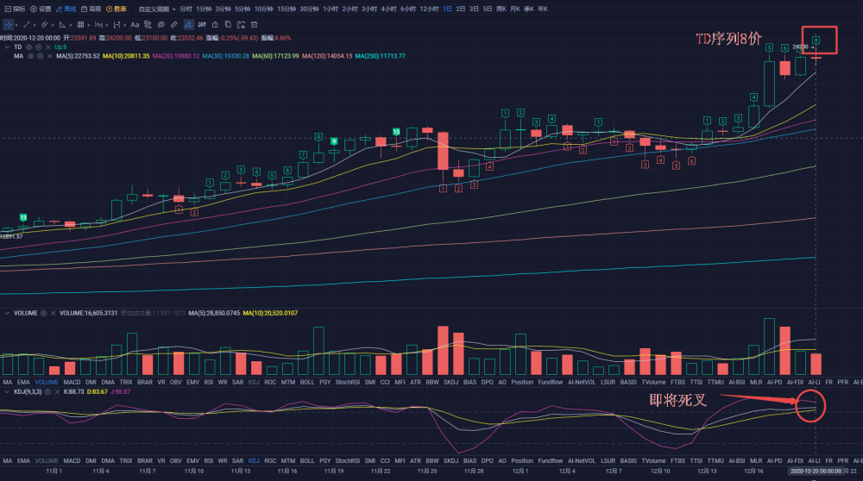Open the 自定义周期 custom period dropdown
Screen dimensions: 863x481
coord(157,9)
